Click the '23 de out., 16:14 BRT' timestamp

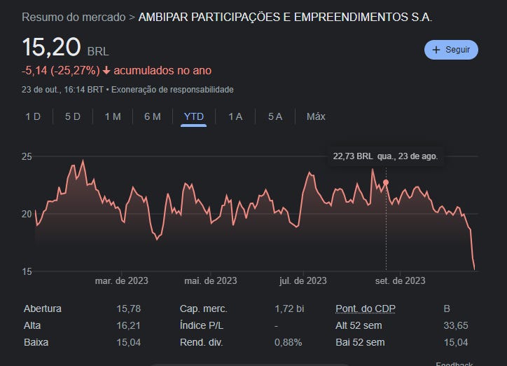tap(63, 90)
